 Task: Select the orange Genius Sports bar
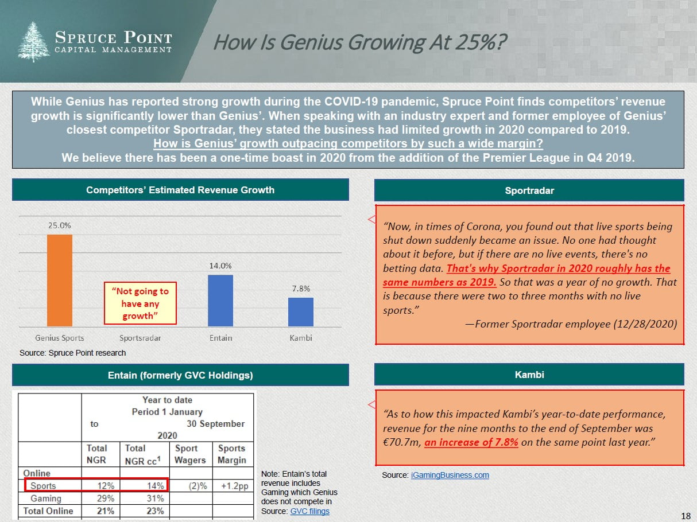[x=60, y=280]
